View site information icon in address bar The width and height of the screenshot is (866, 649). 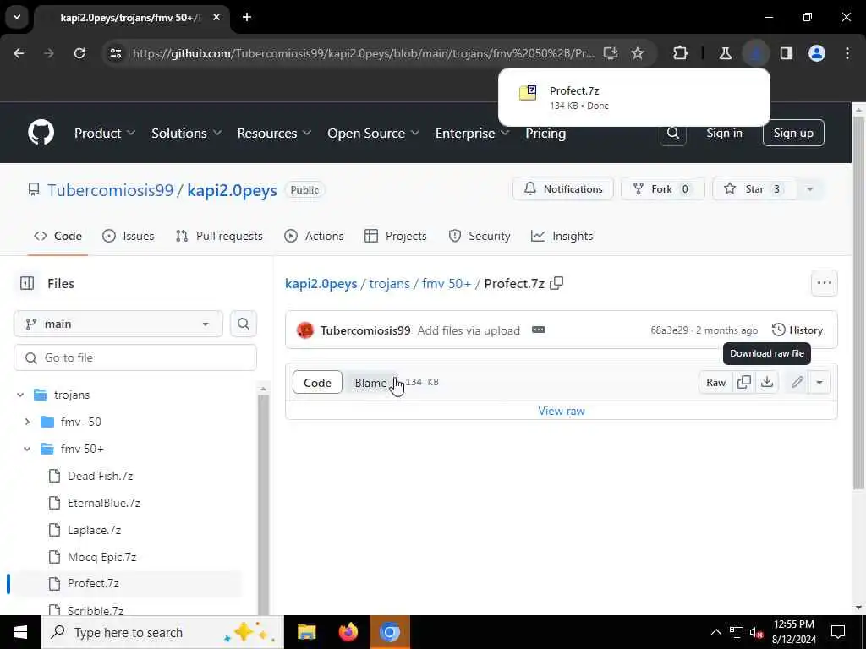click(116, 53)
